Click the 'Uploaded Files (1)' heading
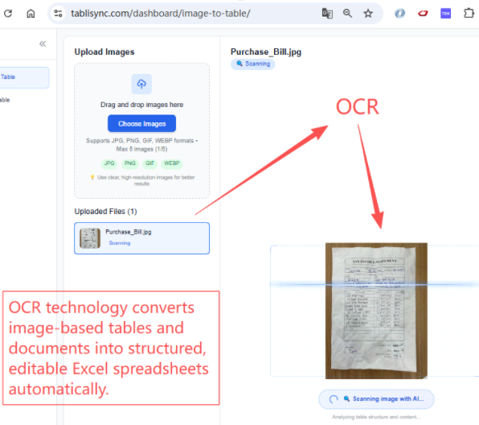This screenshot has width=479, height=425. [x=106, y=212]
